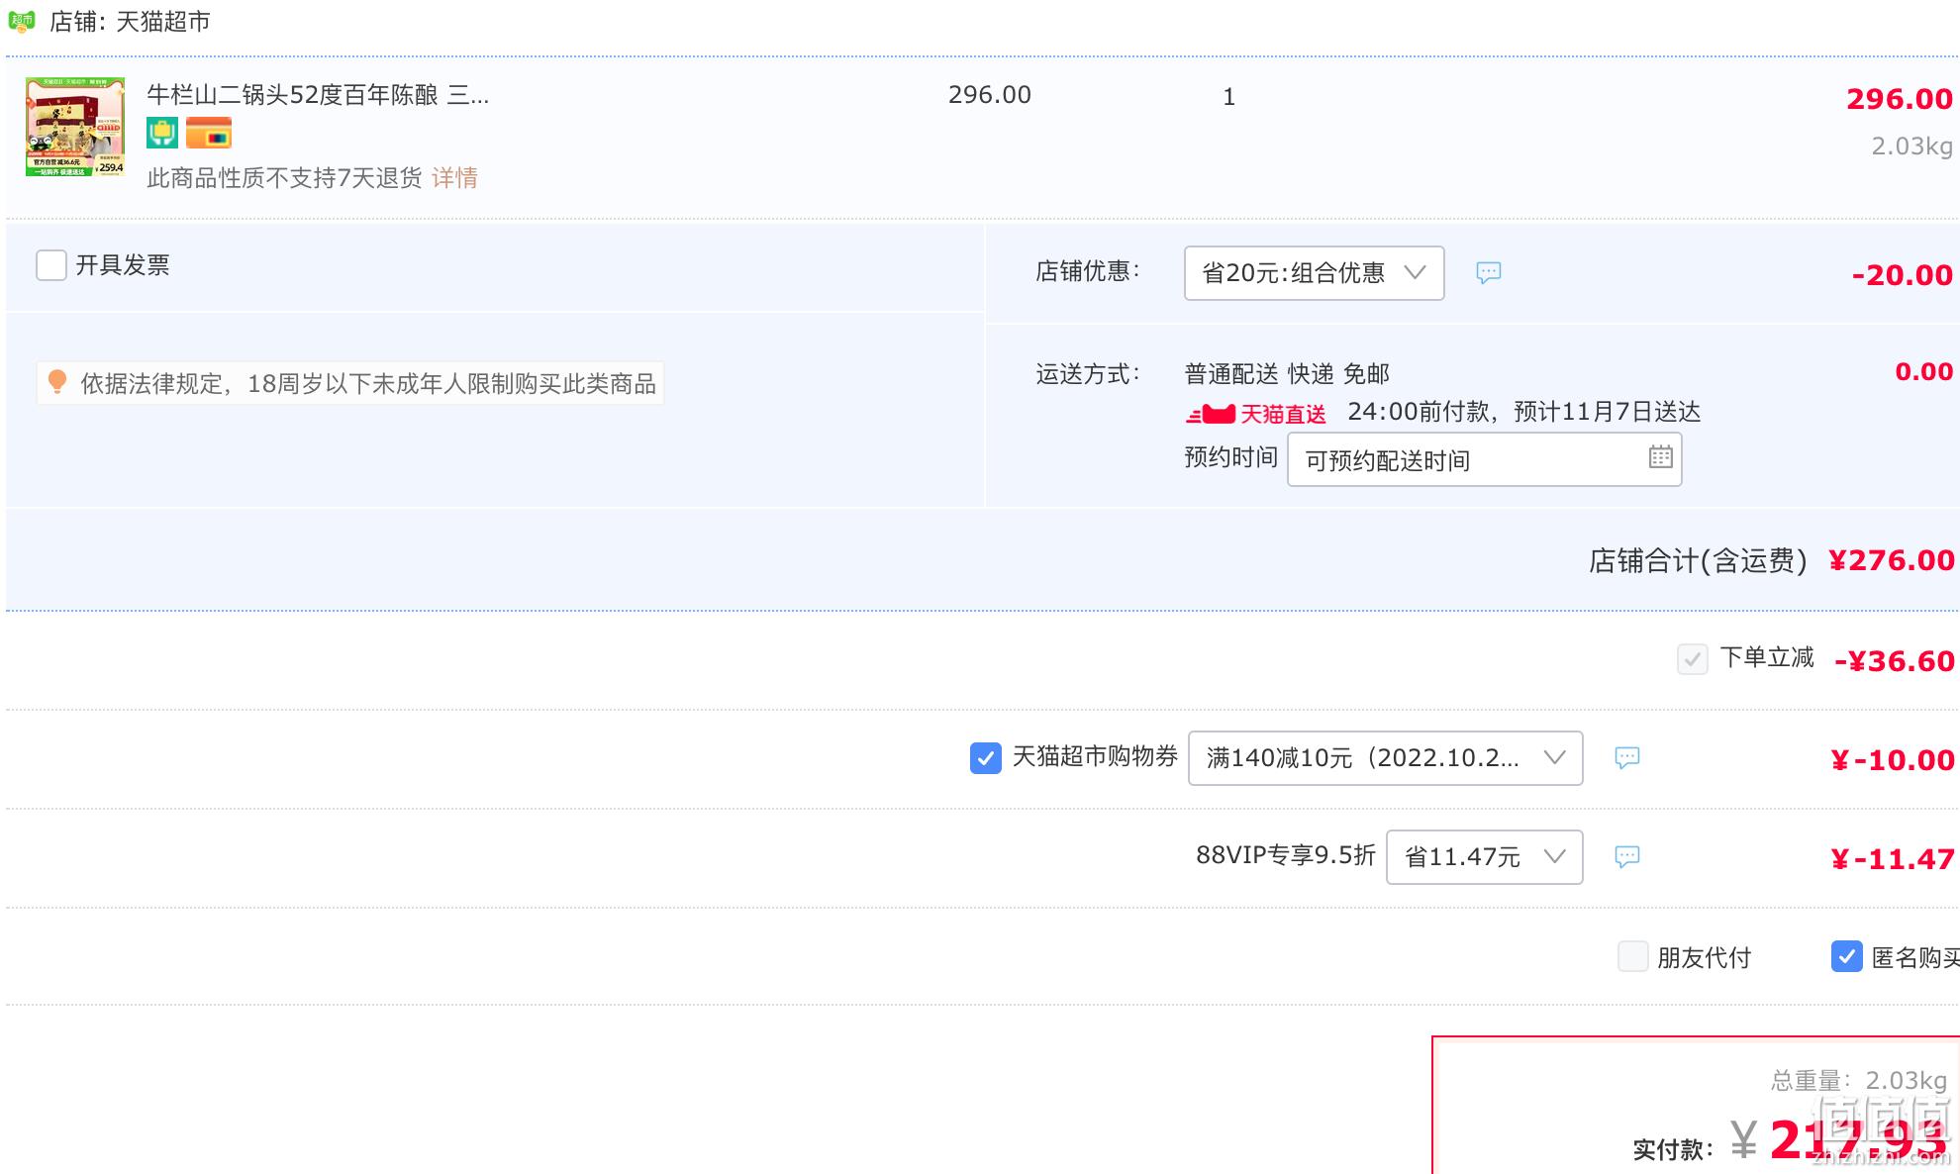1960x1174 pixels.
Task: Click the 可预约配送时间 delivery time field
Action: point(1484,460)
